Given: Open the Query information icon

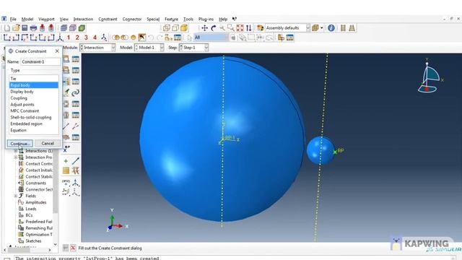Looking at the screenshot, I should (x=331, y=28).
